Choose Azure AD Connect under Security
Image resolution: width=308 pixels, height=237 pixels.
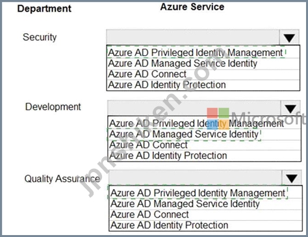pos(203,74)
